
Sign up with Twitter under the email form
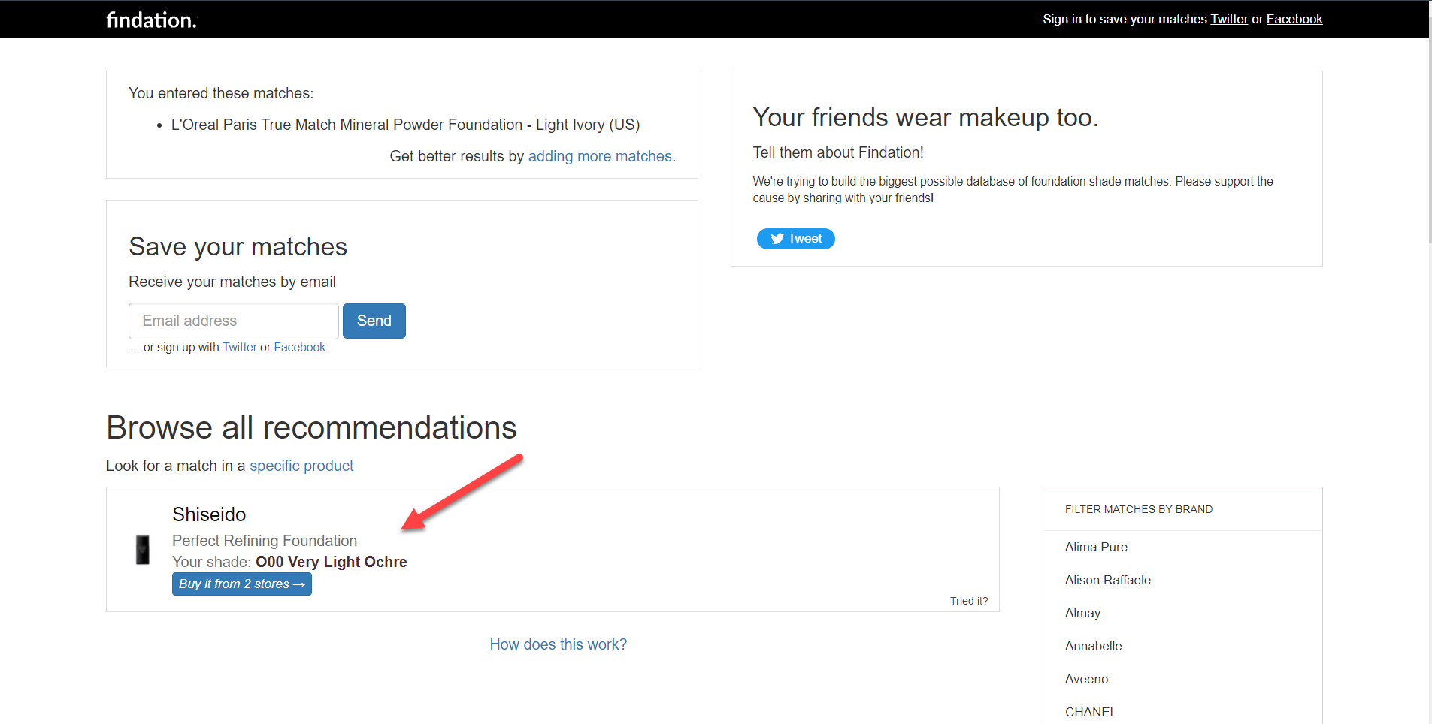(239, 347)
